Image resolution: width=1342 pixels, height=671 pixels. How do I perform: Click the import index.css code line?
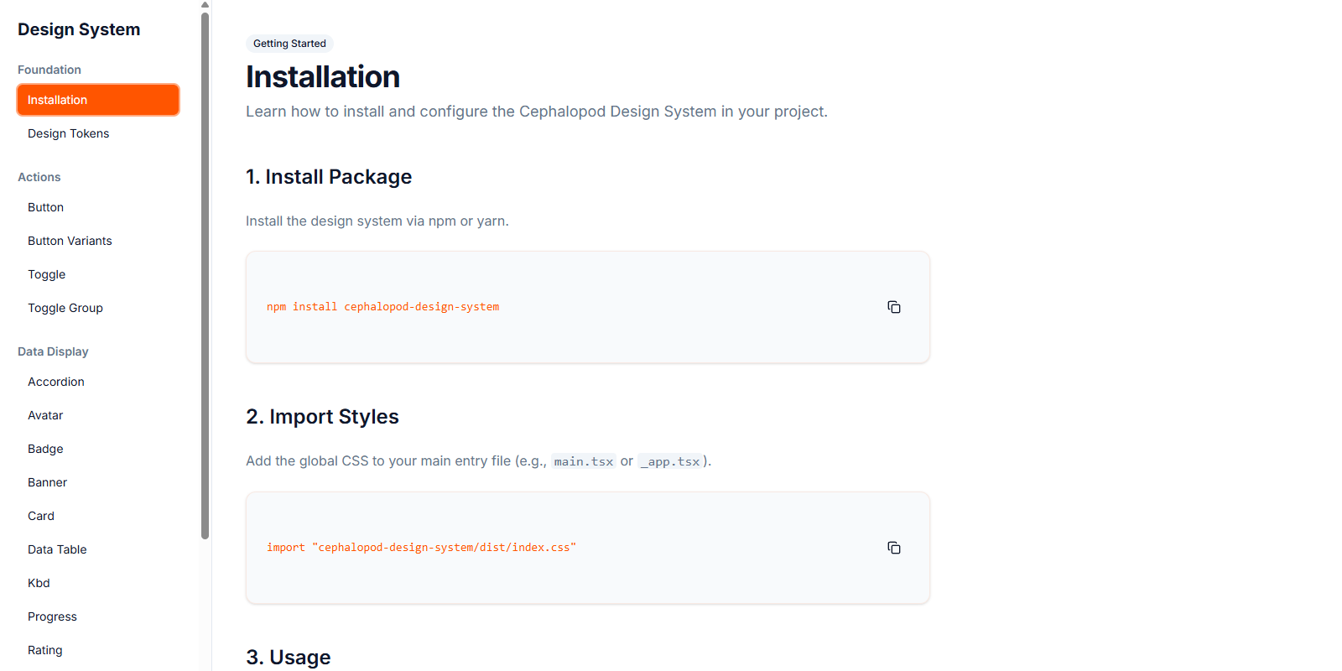421,548
